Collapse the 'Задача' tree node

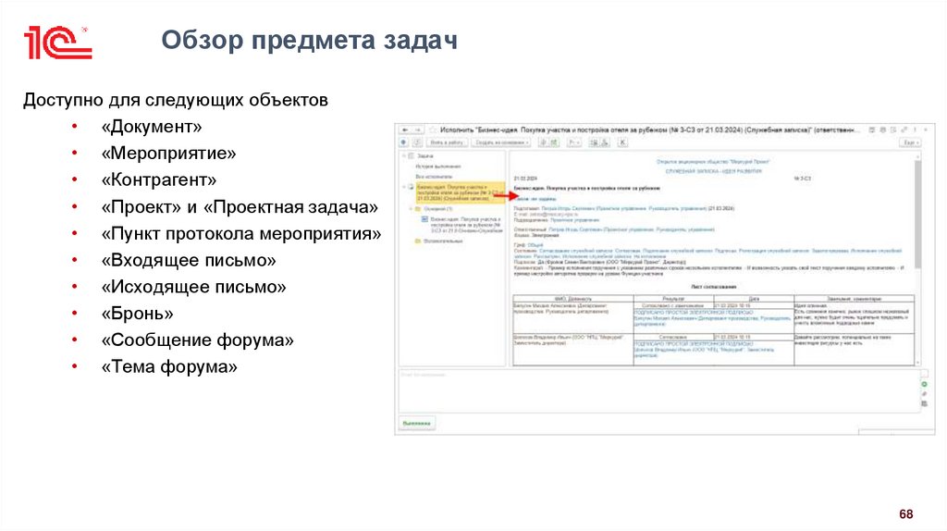tap(404, 155)
